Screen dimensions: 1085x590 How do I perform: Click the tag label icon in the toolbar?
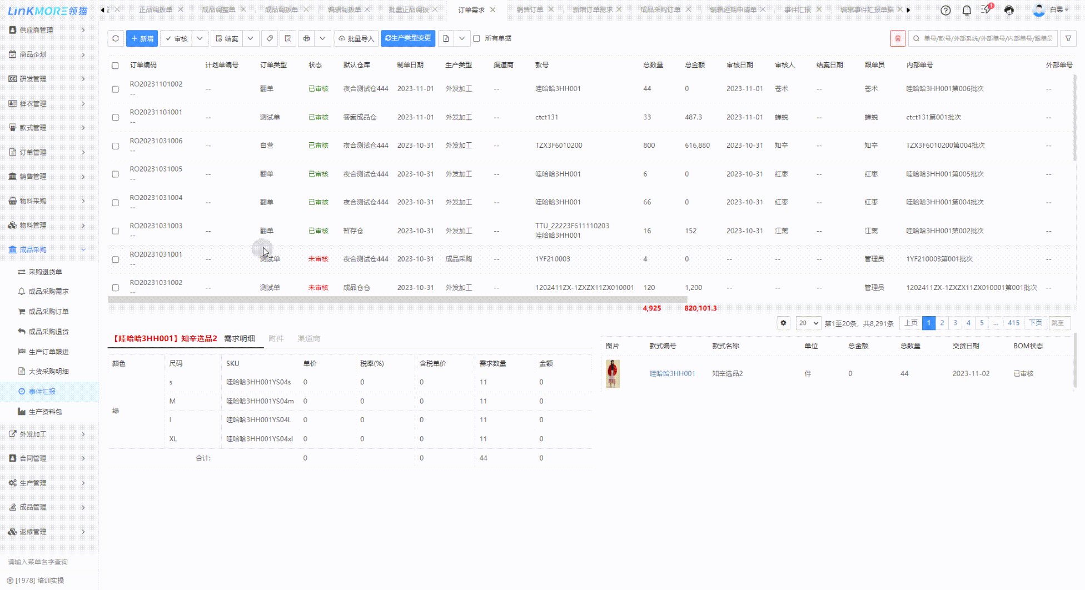tap(270, 38)
